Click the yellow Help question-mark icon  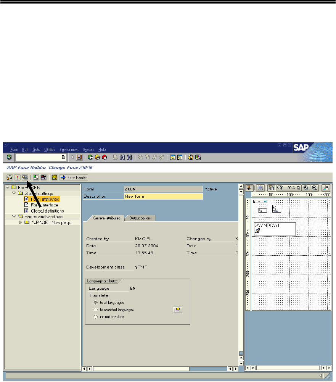191,157
